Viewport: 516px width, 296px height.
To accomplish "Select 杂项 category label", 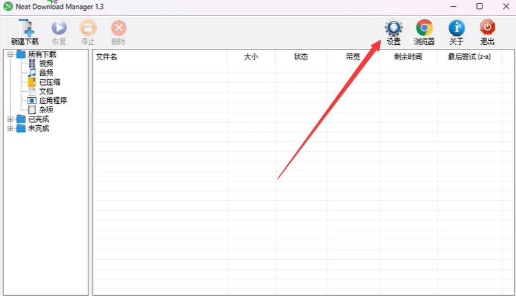I will [x=46, y=110].
